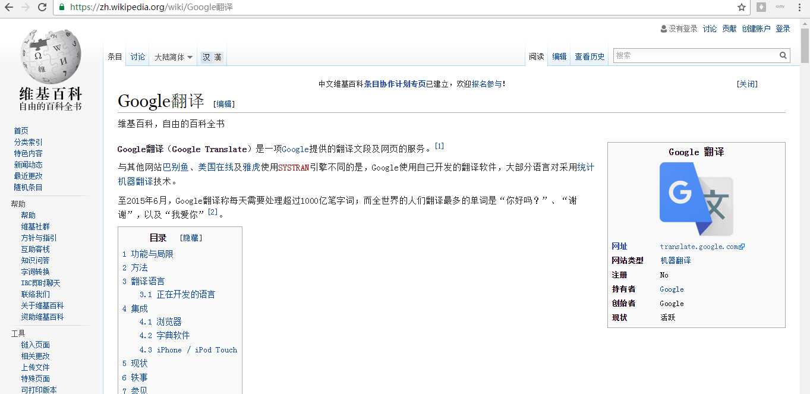810x394 pixels.
Task: Click the Wikipedia globe logo
Action: tap(51, 57)
